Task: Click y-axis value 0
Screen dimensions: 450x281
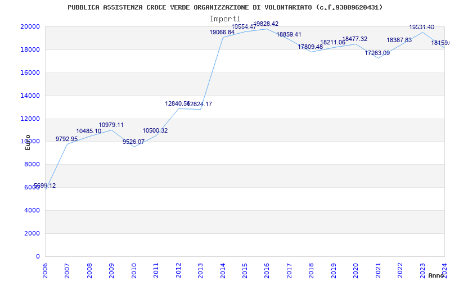Action: pyautogui.click(x=38, y=256)
